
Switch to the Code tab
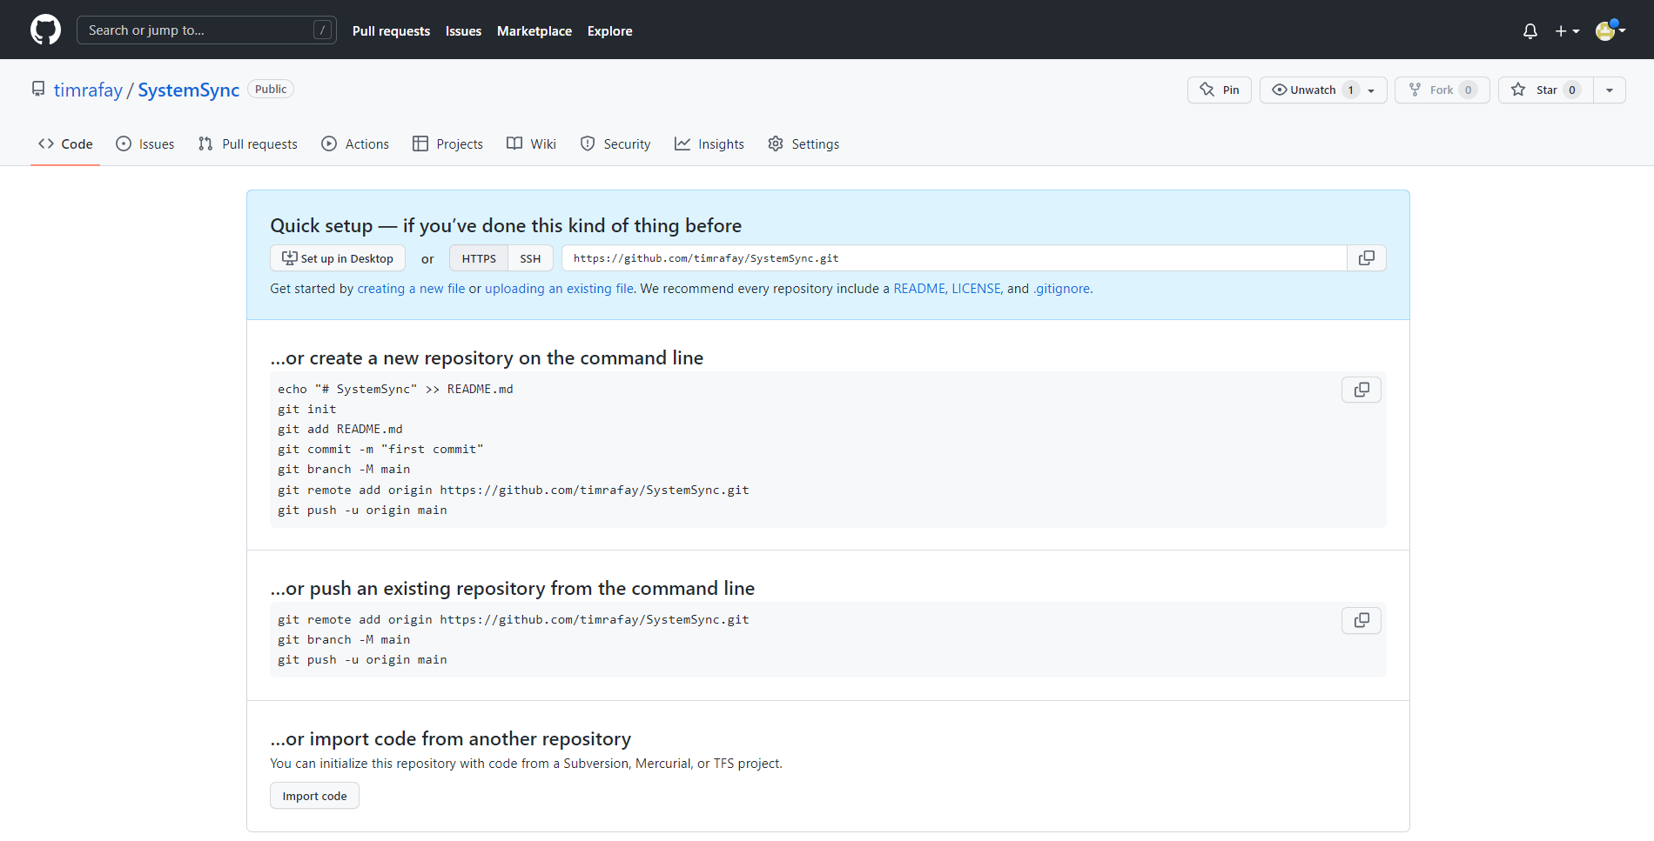(65, 144)
